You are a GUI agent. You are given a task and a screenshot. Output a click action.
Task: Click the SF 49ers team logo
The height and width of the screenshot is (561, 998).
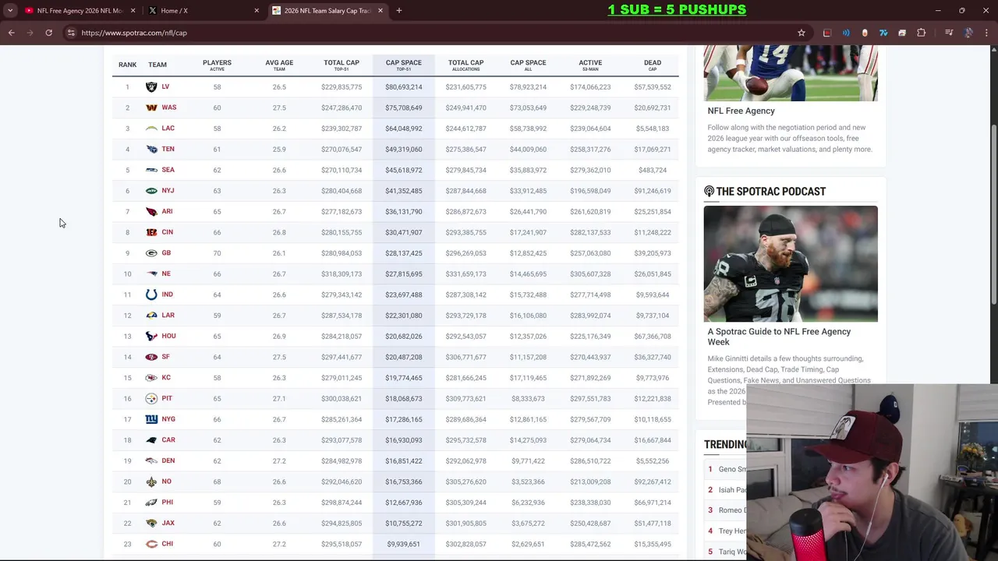151,357
